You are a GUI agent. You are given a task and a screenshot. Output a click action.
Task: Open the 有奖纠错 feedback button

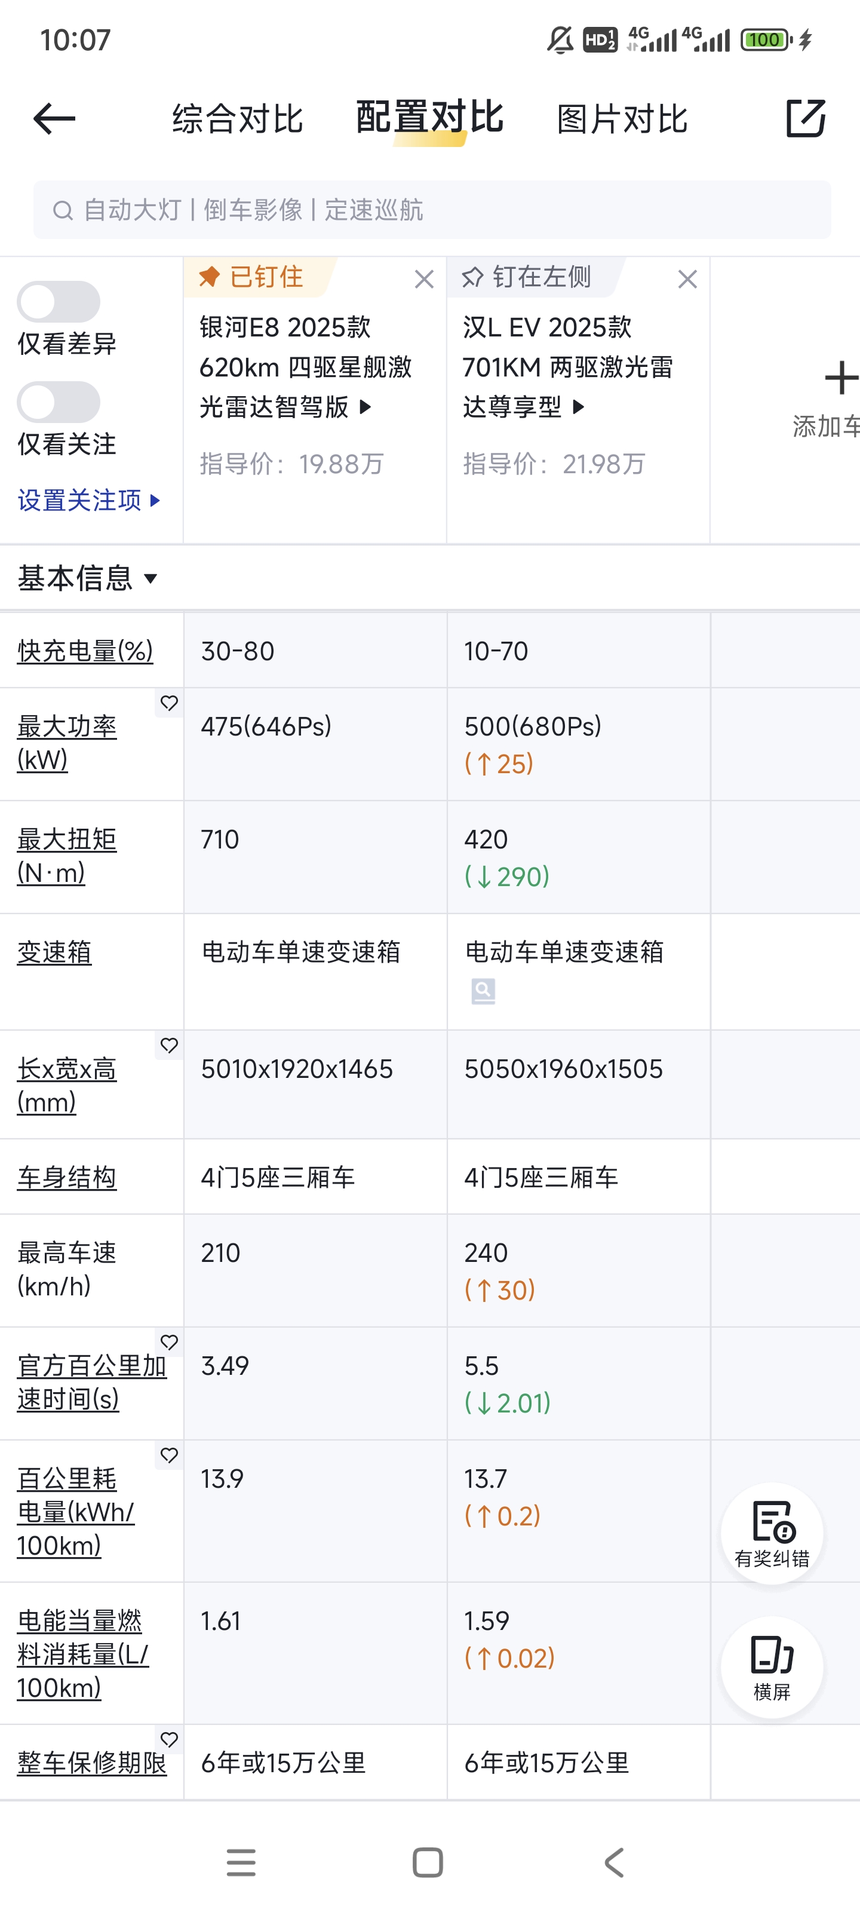[x=772, y=1533]
